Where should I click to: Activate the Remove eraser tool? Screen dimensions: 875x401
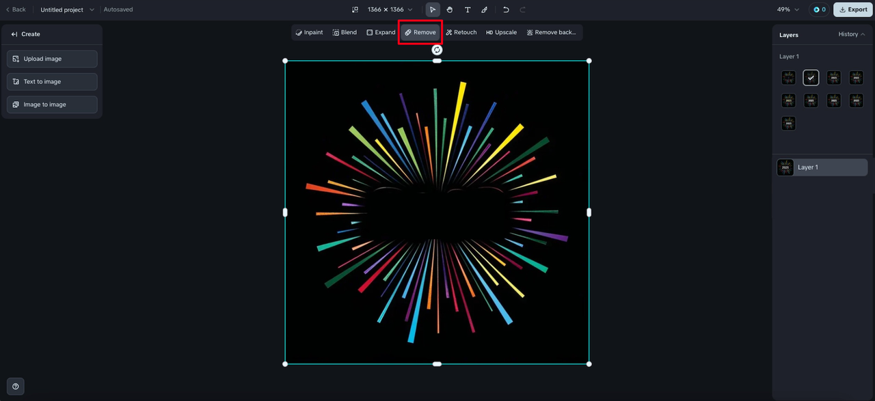coord(420,32)
